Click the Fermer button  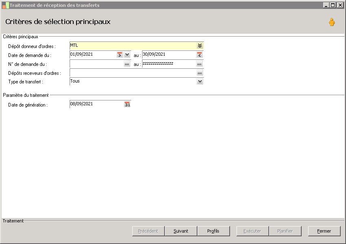pyautogui.click(x=324, y=231)
